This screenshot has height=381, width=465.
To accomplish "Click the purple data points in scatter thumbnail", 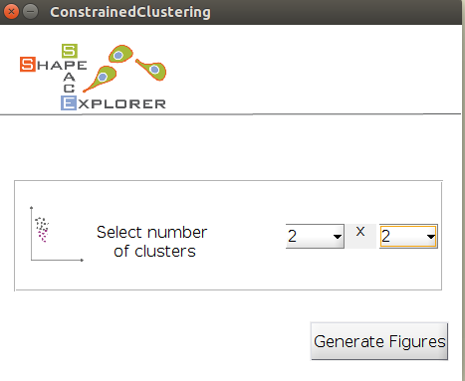I will point(43,236).
